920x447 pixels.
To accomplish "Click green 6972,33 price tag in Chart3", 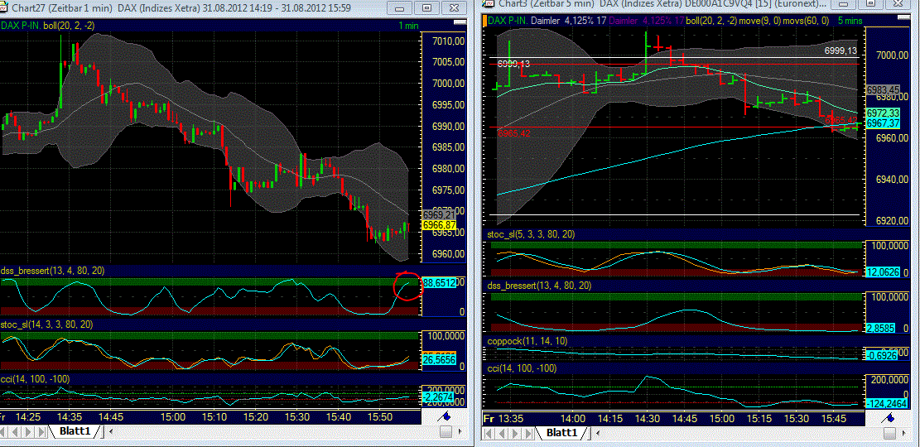I will (x=883, y=113).
